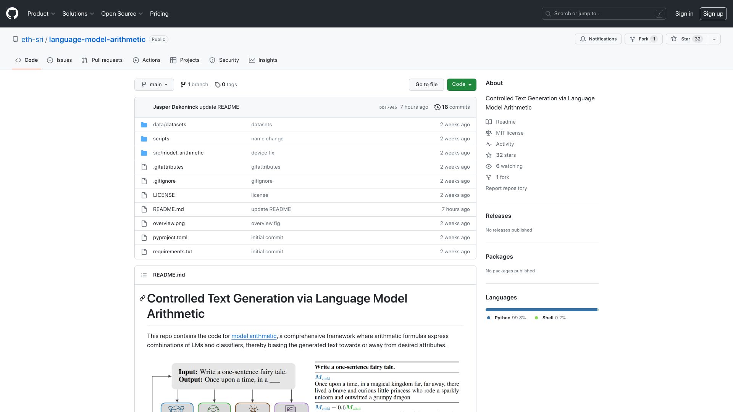The image size is (733, 412).
Task: Click the star icon on the Star button
Action: coord(674,39)
